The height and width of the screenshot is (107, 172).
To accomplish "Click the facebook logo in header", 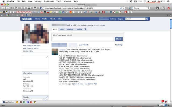I will [27, 19].
